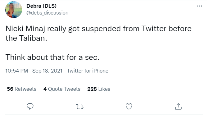Screen dimensions: 207x117
Task: View the 228 Likes list
Action: coord(99,89)
